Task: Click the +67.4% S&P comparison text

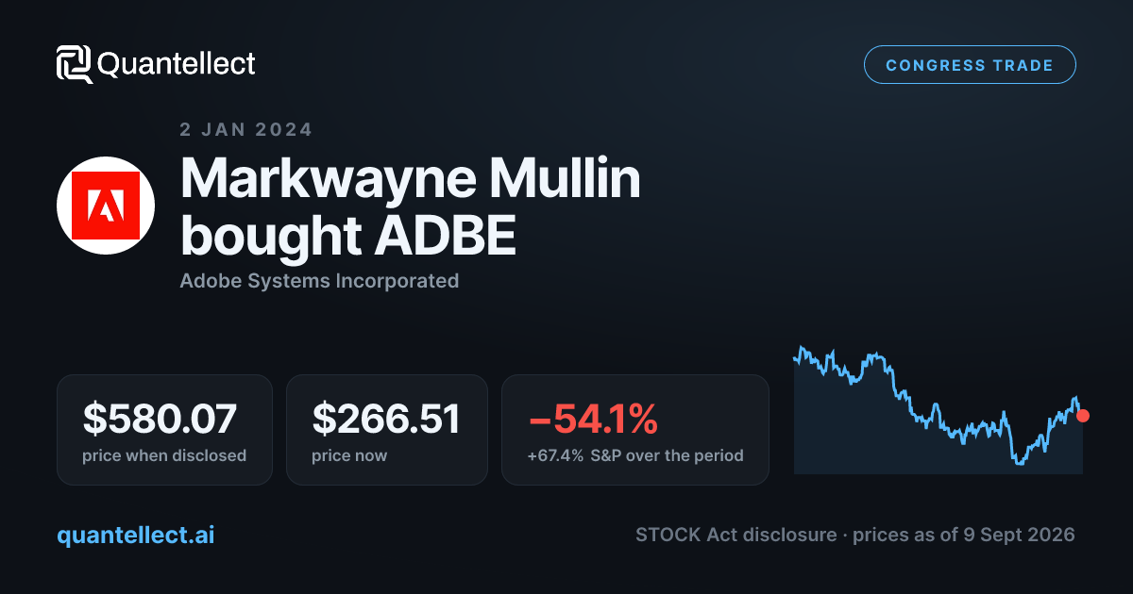Action: click(635, 455)
